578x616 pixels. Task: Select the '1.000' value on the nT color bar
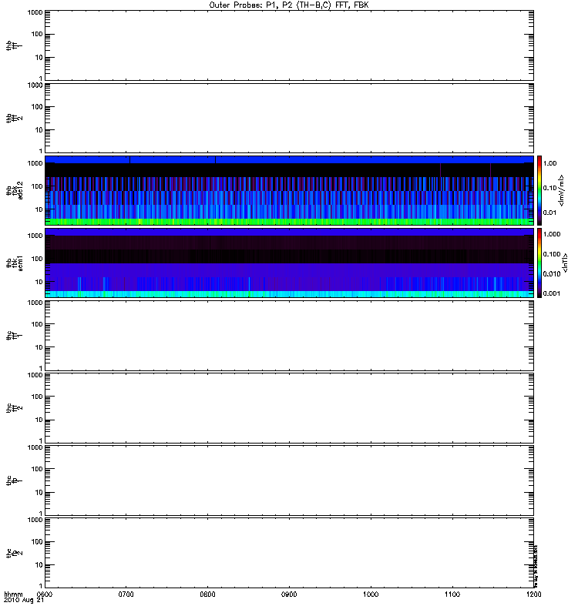point(552,234)
